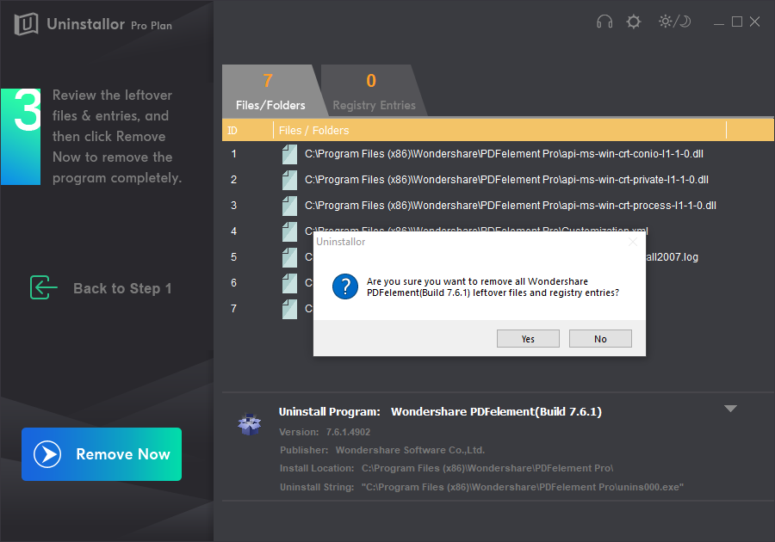Minimize the Uninstallor window
The image size is (775, 542).
tap(719, 22)
